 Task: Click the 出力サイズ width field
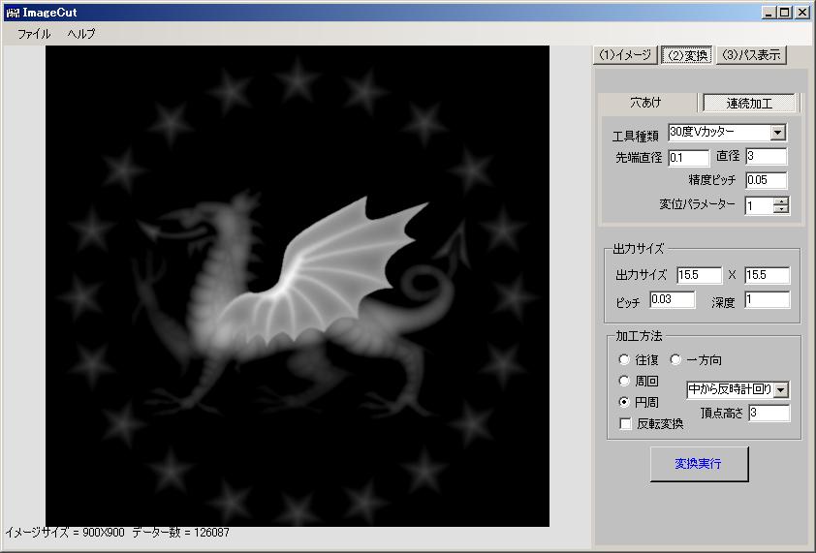(699, 275)
